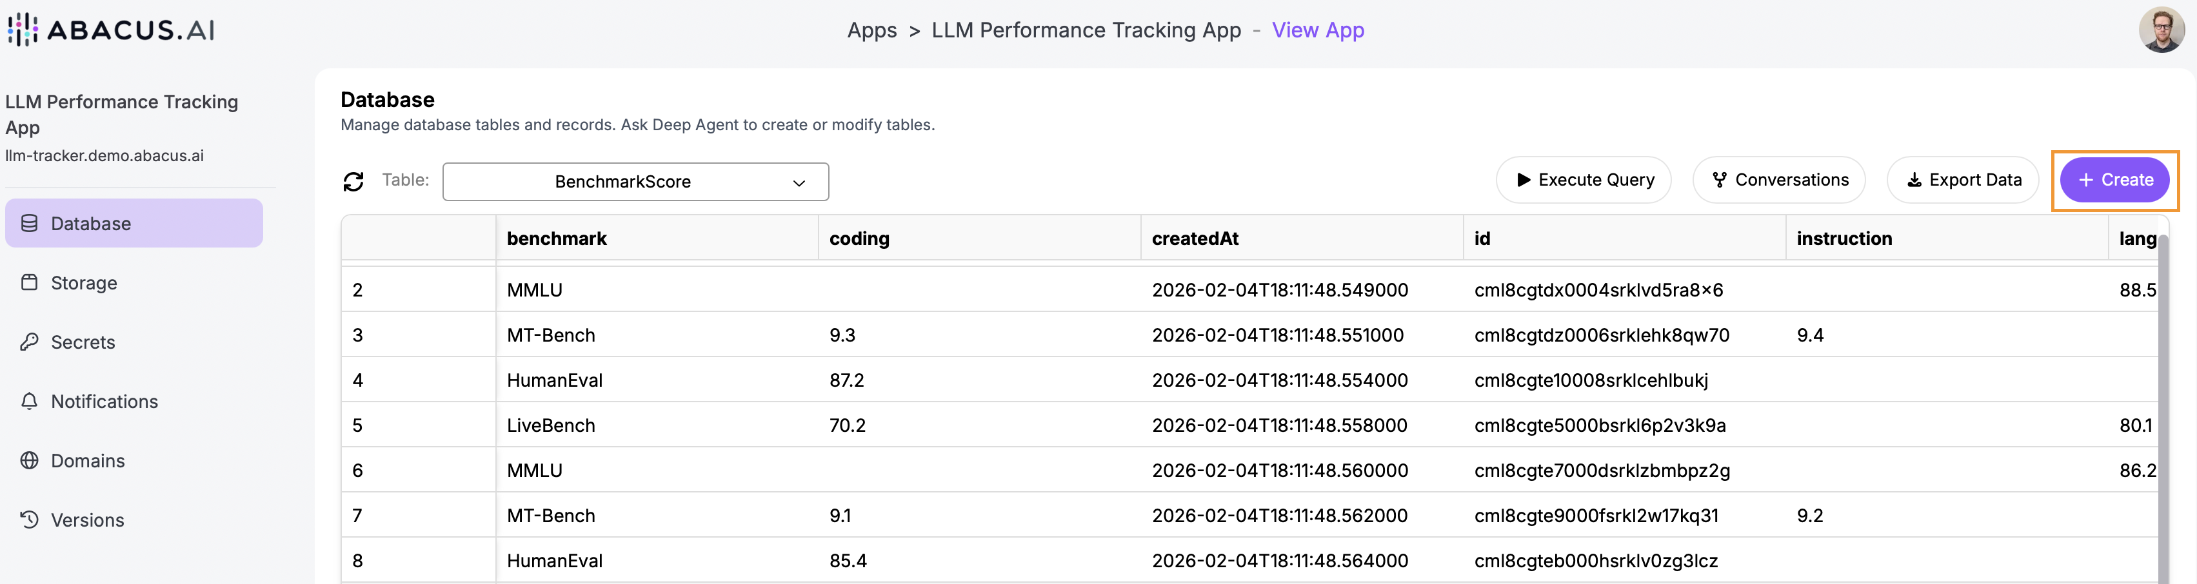The width and height of the screenshot is (2197, 584).
Task: Click the user profile avatar
Action: point(2160,30)
